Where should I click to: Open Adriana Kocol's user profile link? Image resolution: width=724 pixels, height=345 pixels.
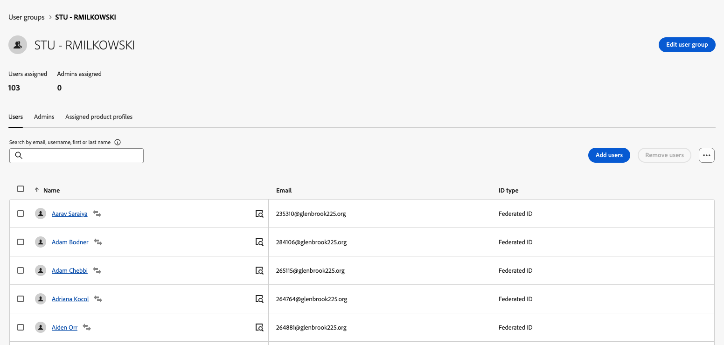click(70, 299)
